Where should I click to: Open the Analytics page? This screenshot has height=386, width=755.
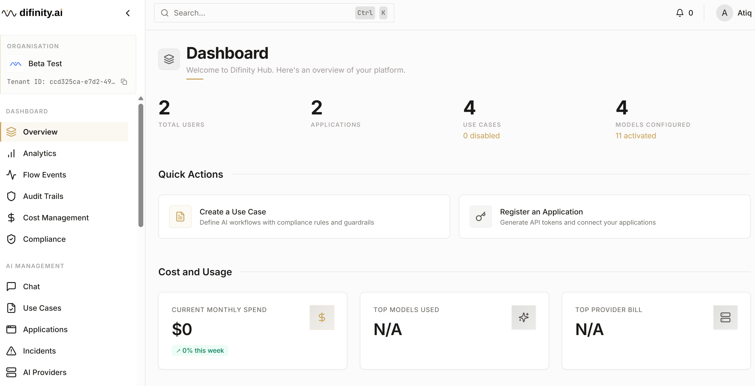click(39, 154)
